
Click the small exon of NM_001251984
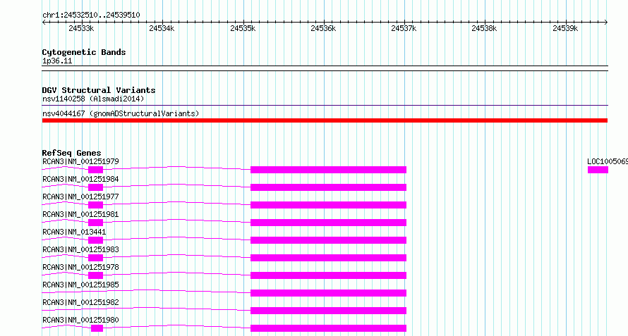pos(96,187)
